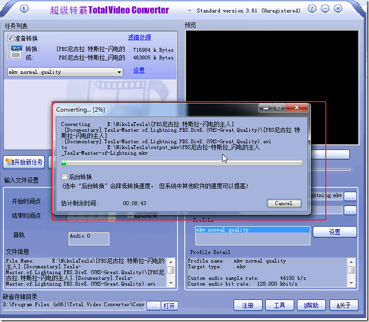369x322 pixels.
Task: Browse for default storage directory ellipsis button
Action: [x=154, y=306]
